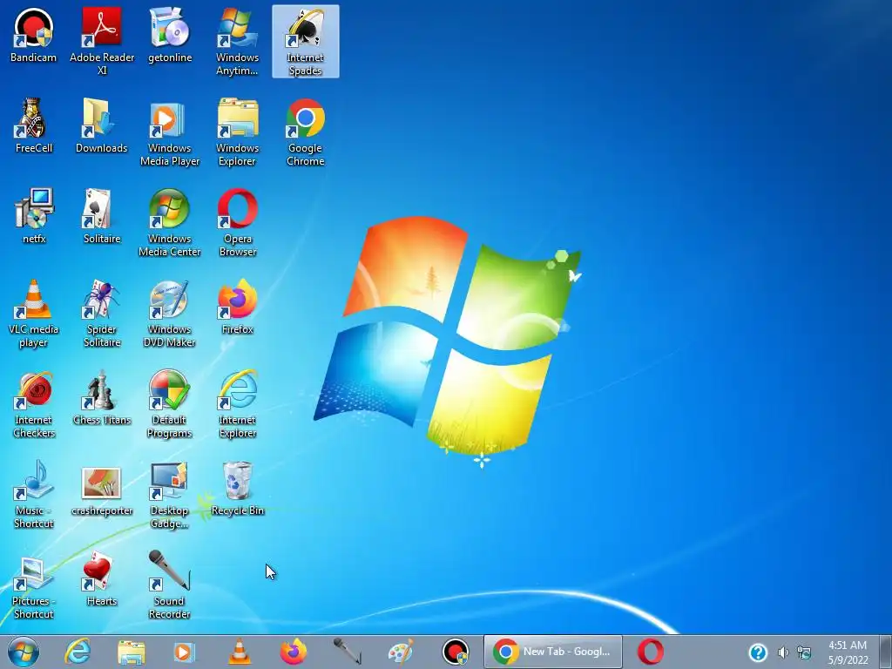Open Windows Explorer from the taskbar
Screen dimensions: 892x669
(131, 652)
